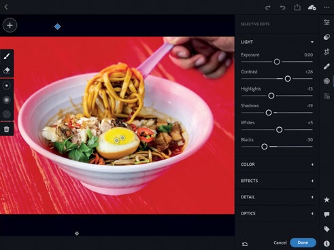Click the share export icon

[297, 7]
